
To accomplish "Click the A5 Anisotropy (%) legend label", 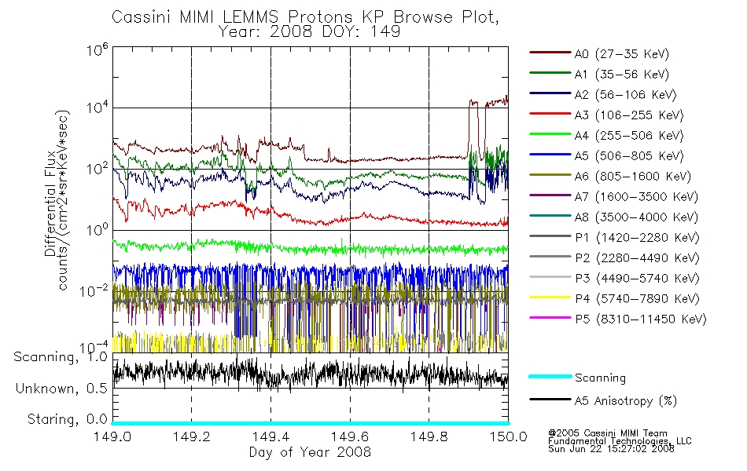I will (626, 402).
